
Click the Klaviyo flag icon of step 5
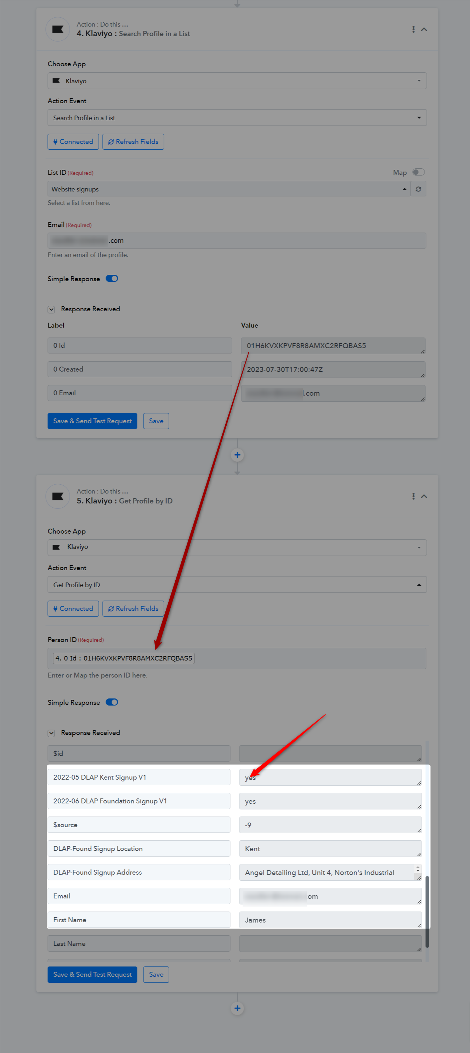58,496
